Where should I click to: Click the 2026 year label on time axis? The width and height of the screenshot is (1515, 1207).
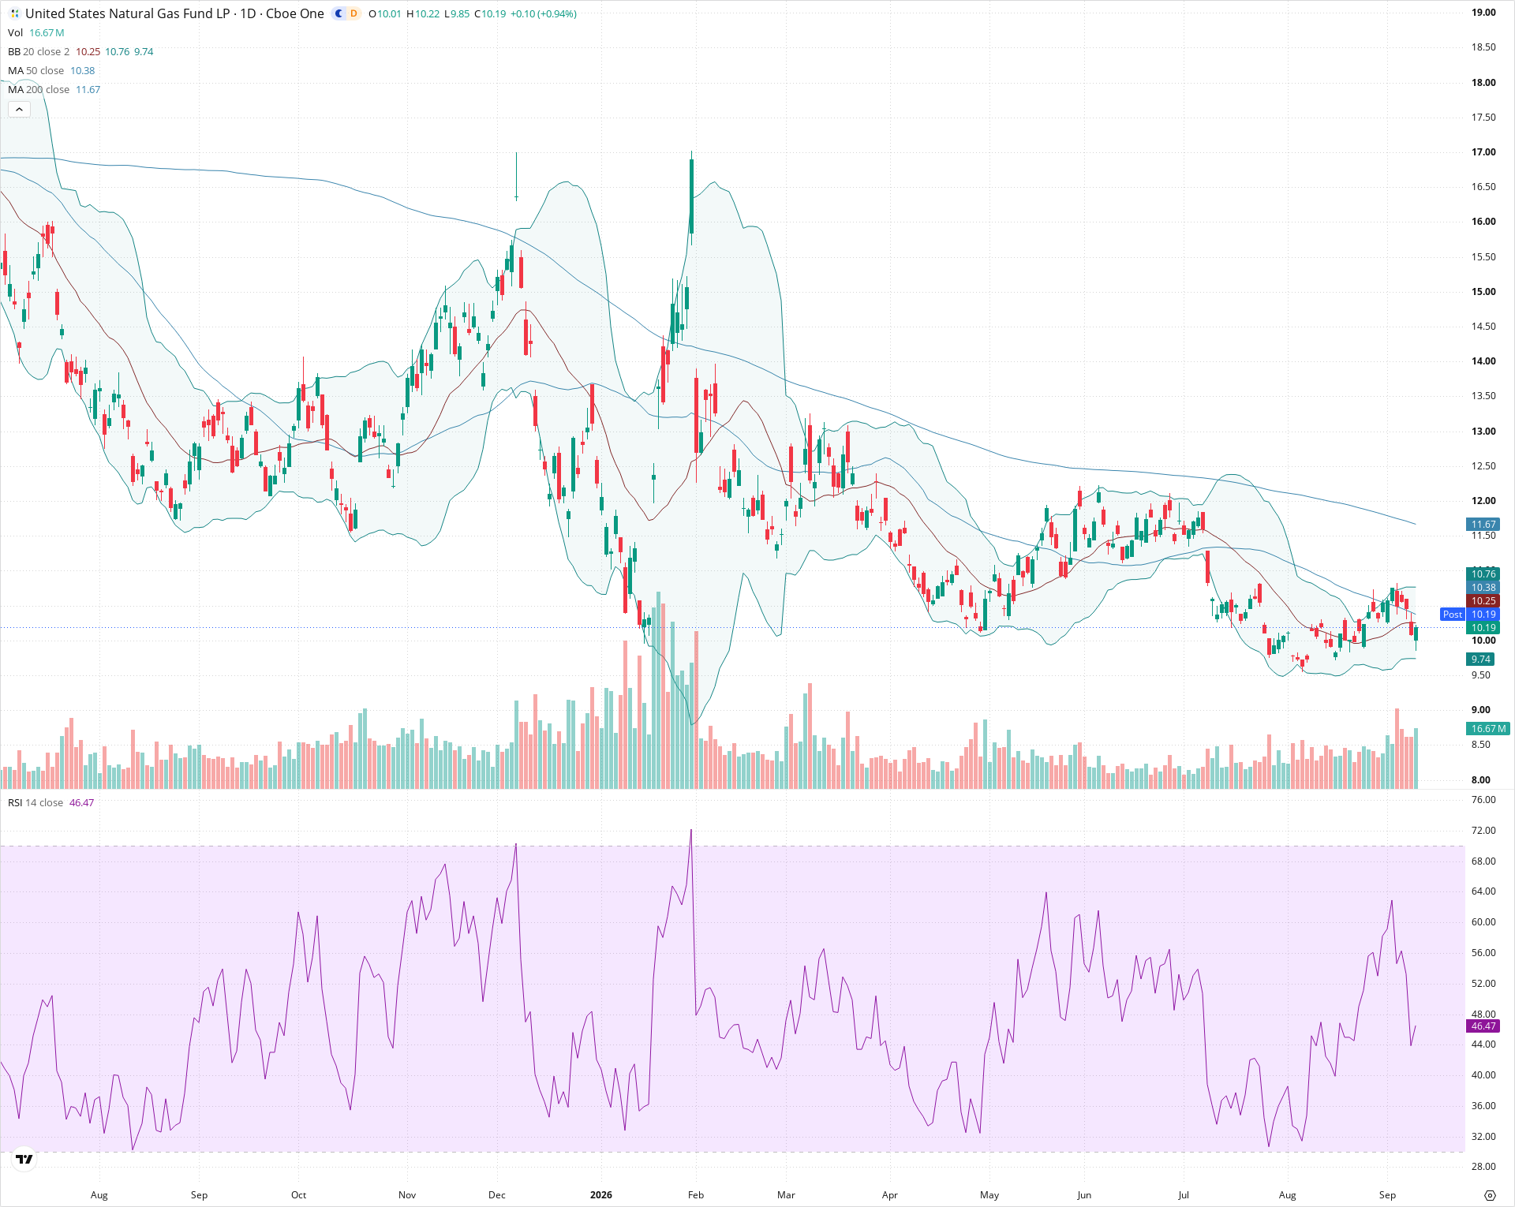point(601,1195)
